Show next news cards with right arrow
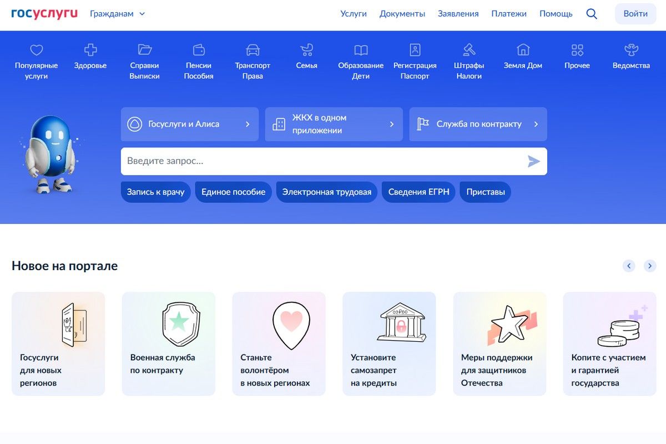This screenshot has height=444, width=666. 650,266
